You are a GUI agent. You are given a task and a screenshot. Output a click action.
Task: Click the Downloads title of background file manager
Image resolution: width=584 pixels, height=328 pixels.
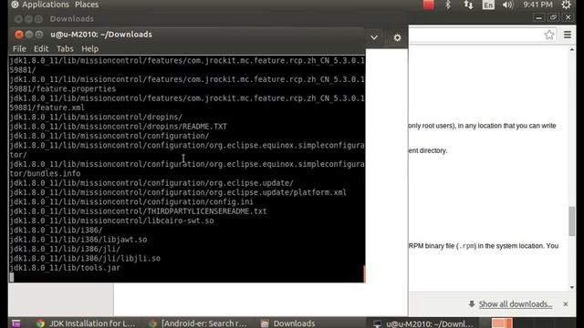point(72,18)
